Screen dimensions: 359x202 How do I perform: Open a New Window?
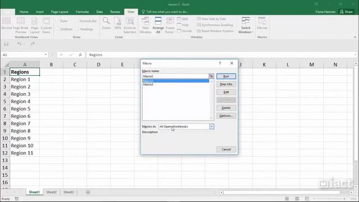(145, 25)
